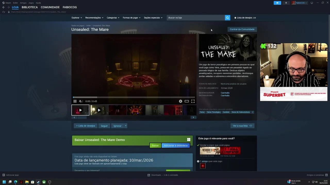Unmute the trailer volume icon

[x=81, y=101]
